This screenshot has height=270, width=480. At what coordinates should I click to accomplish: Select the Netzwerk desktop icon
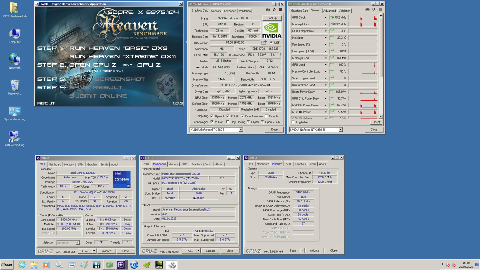point(14,61)
